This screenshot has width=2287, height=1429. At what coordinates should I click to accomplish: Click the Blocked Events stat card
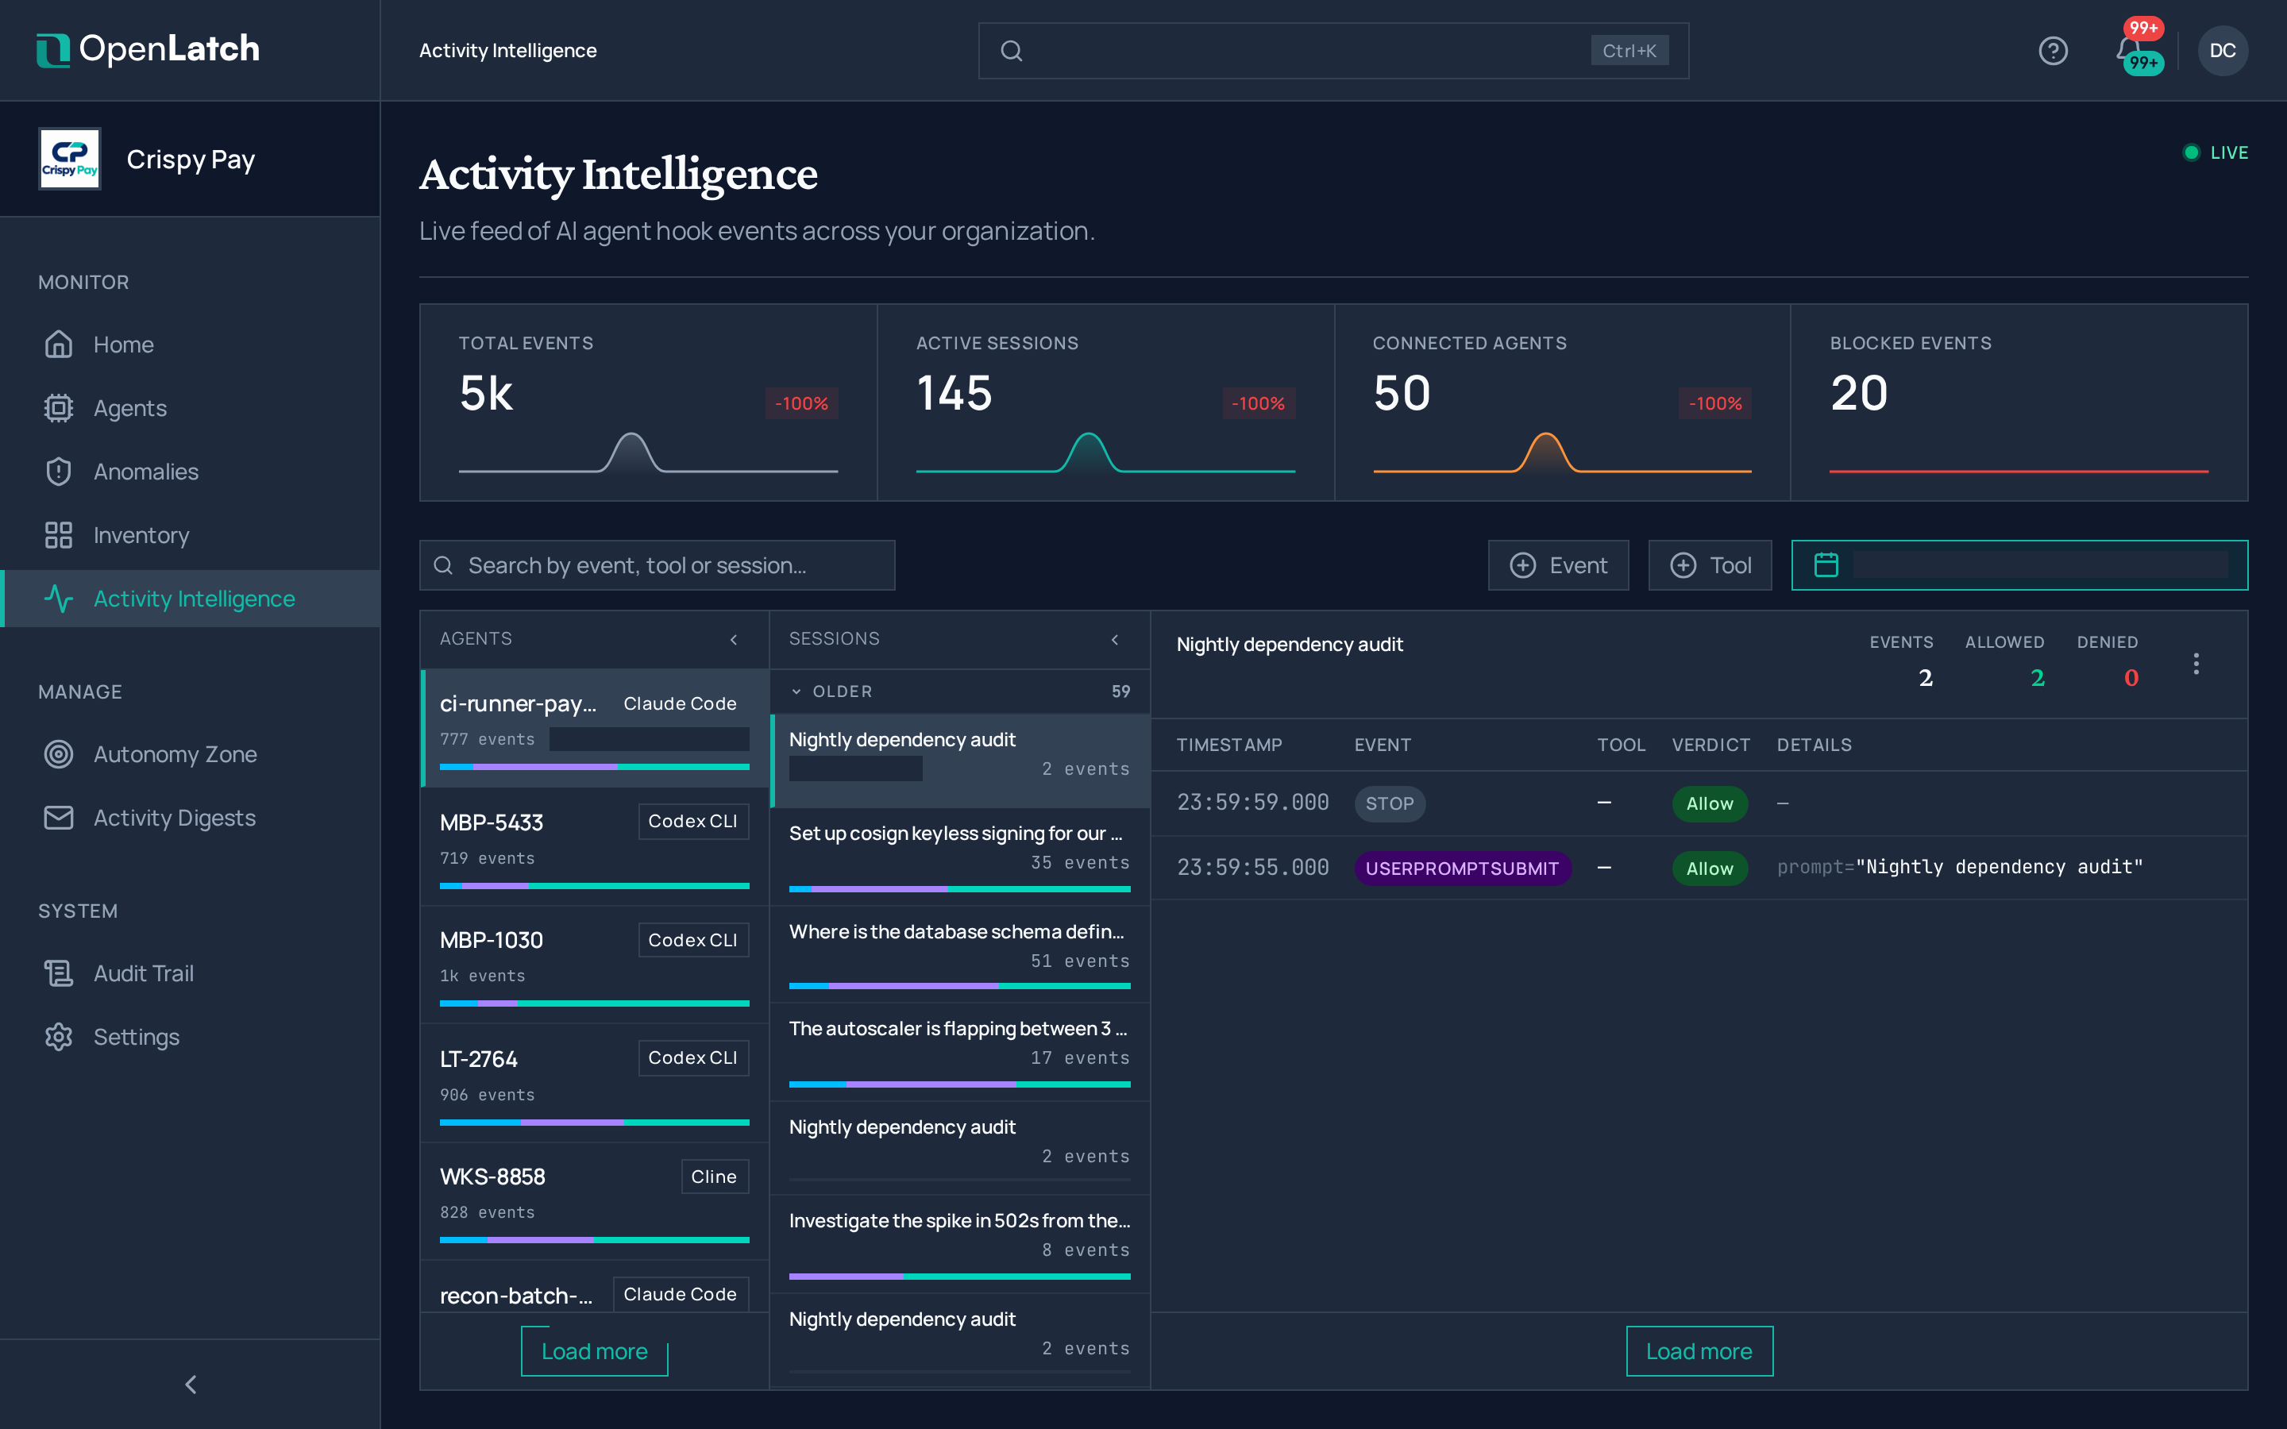2019,403
